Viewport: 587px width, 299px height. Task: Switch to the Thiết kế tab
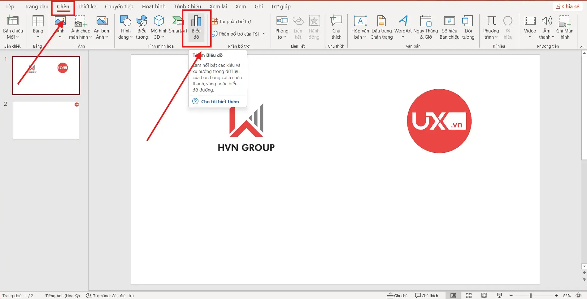pyautogui.click(x=87, y=6)
